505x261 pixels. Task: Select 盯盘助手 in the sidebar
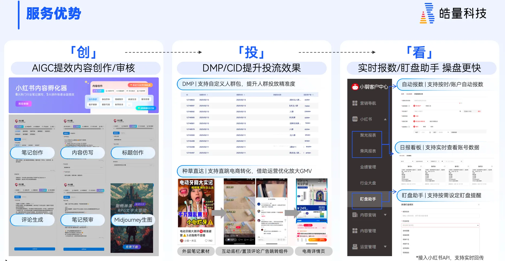click(368, 199)
